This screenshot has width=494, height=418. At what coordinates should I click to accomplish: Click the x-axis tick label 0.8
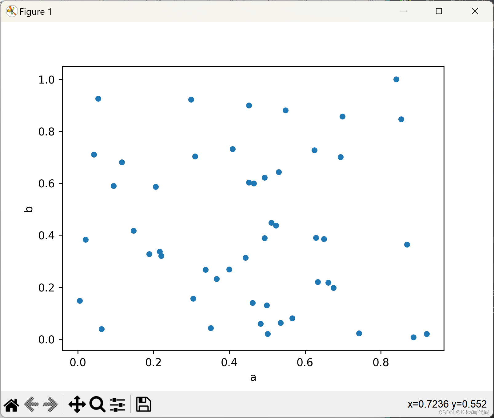381,362
